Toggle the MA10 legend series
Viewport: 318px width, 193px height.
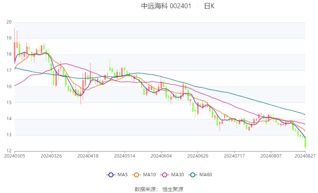[144, 175]
